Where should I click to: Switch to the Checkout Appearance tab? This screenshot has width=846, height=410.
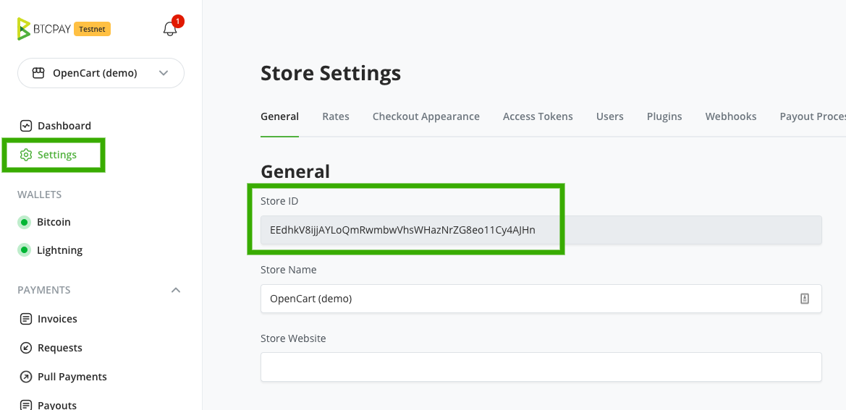pyautogui.click(x=426, y=116)
